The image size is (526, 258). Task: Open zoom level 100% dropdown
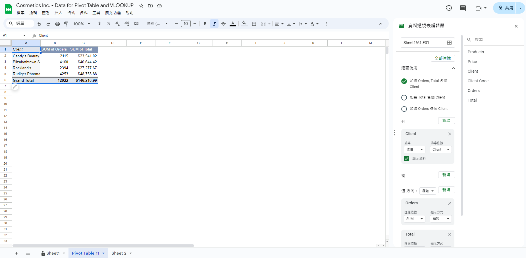82,24
